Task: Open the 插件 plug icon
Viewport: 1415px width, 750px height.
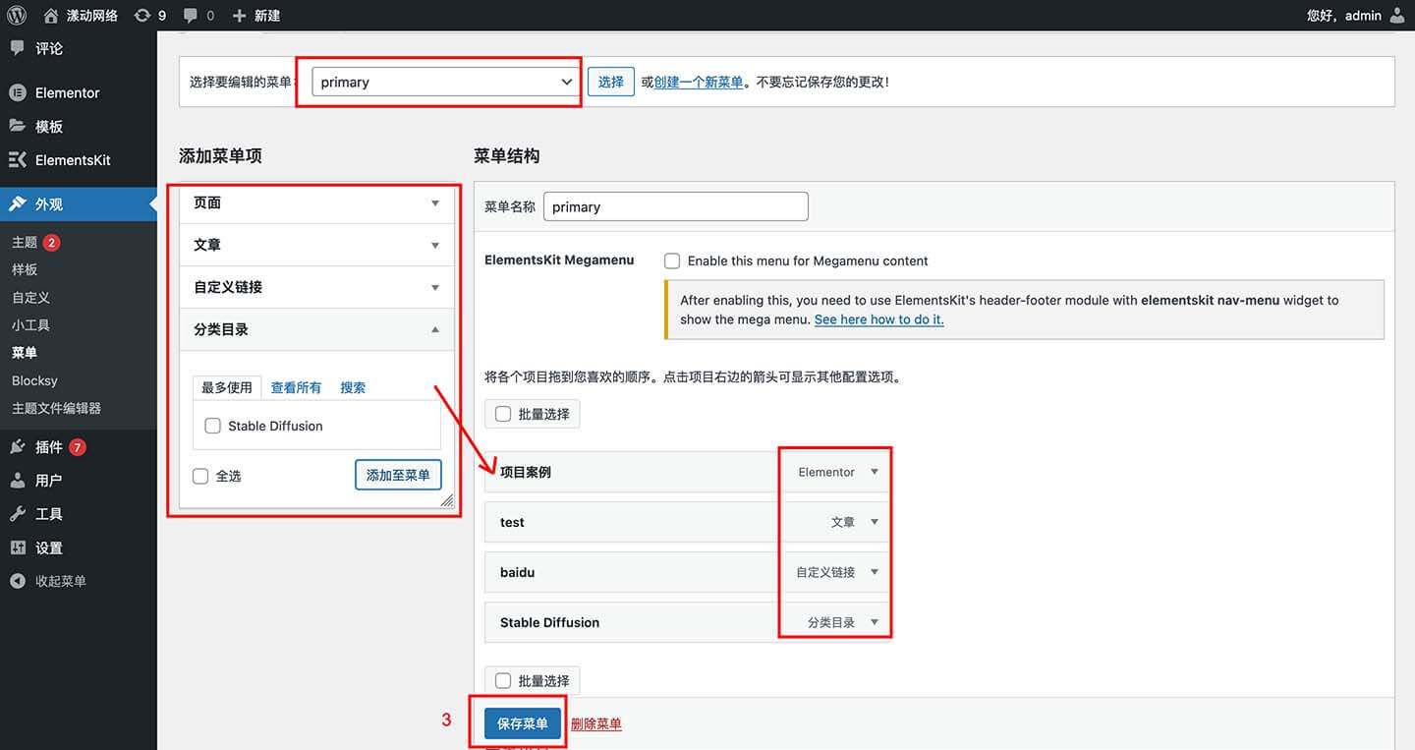Action: coord(17,447)
